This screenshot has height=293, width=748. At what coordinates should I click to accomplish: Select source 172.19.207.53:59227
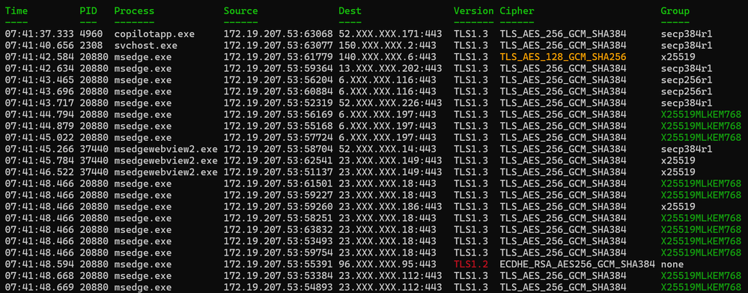pos(278,195)
